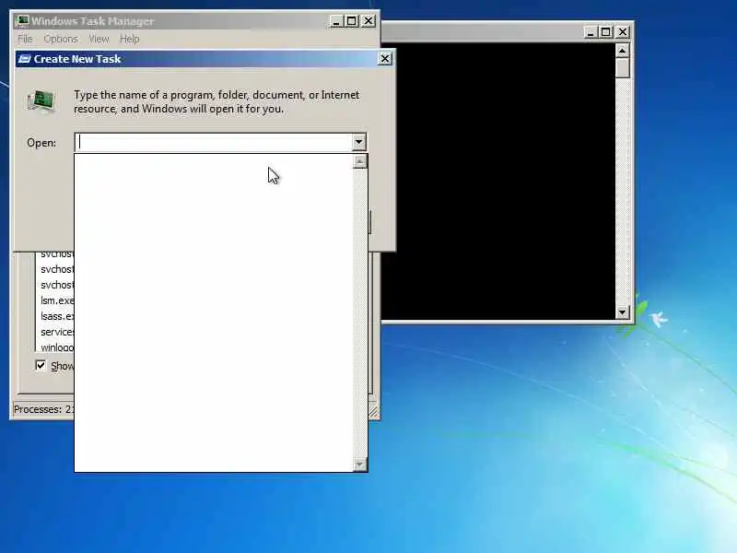Select the lsm.exe process row
Viewport: 737px width, 553px height.
coord(55,300)
